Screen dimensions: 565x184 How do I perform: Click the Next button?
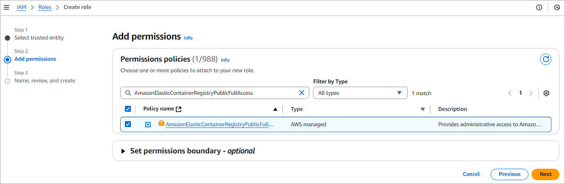click(x=545, y=174)
